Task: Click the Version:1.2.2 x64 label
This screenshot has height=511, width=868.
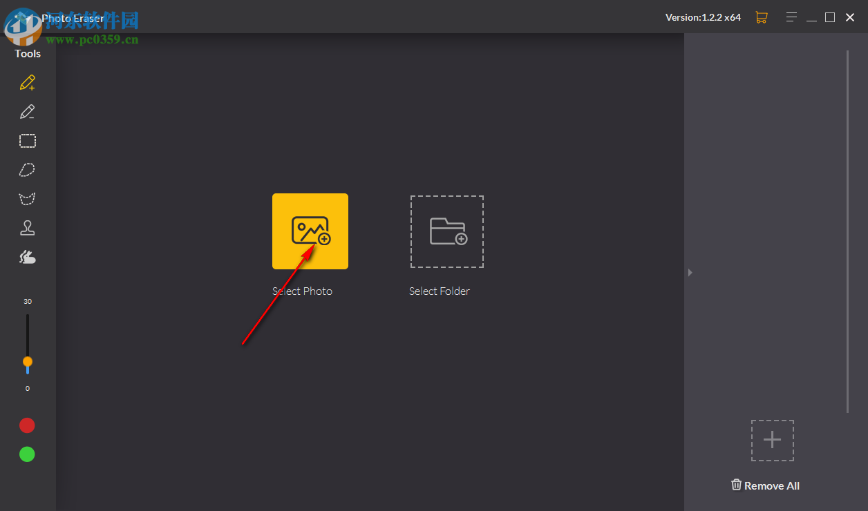Action: (703, 17)
